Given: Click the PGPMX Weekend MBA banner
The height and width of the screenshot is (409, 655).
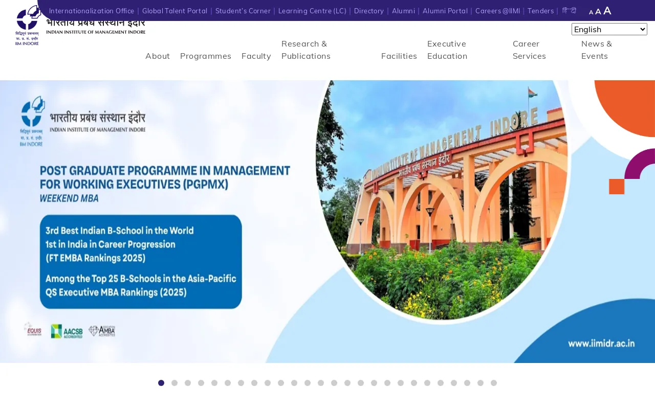Looking at the screenshot, I should pyautogui.click(x=327, y=221).
